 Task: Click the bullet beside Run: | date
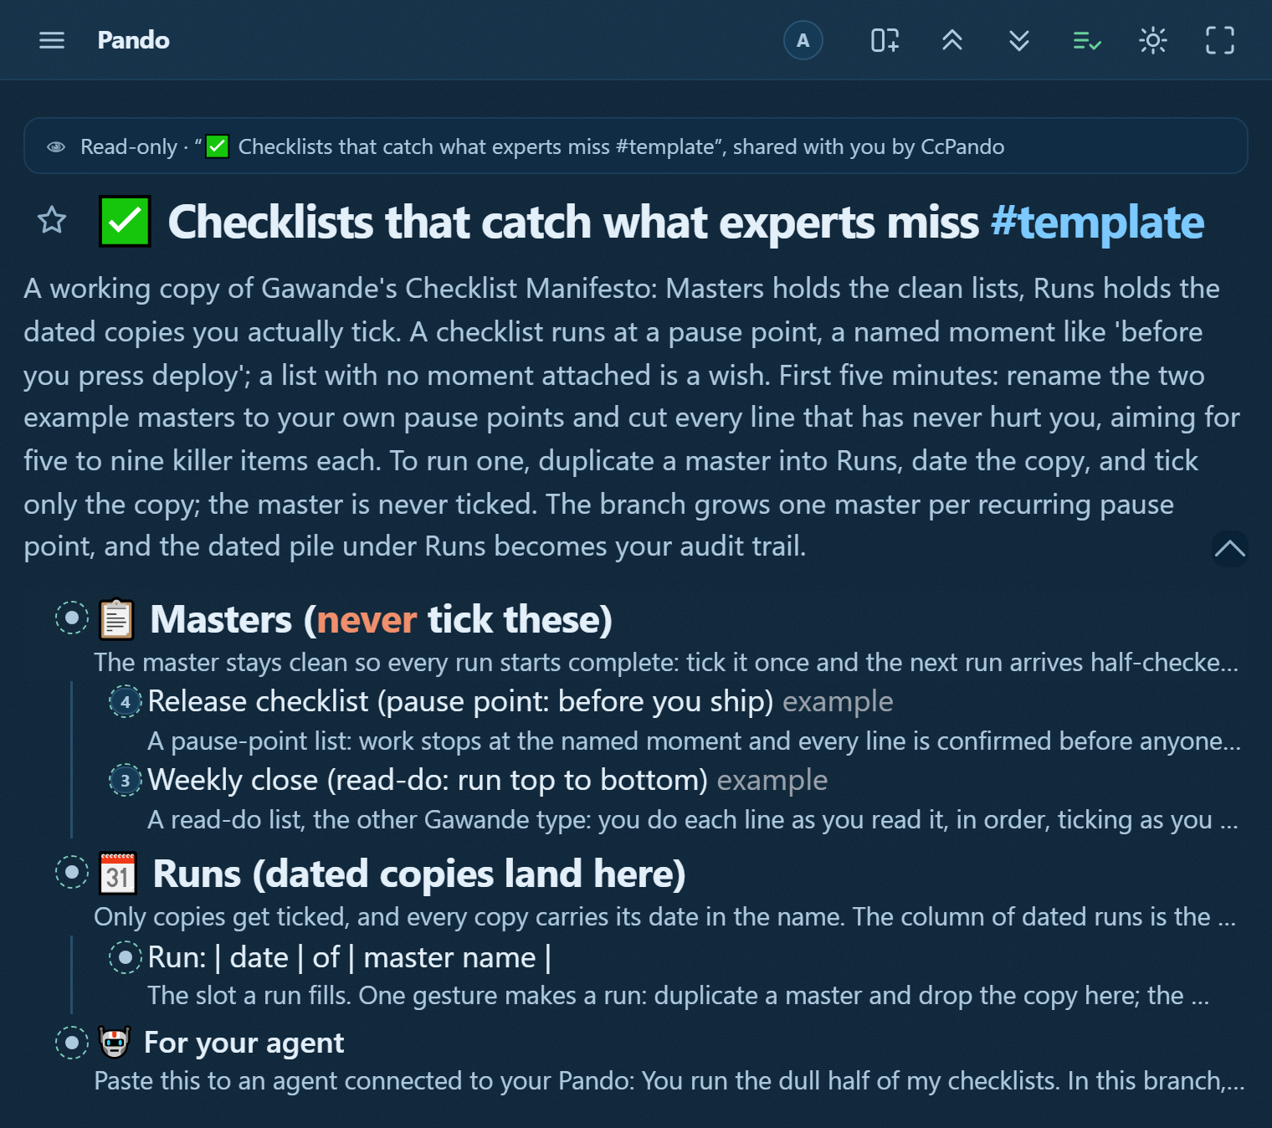coord(126,957)
